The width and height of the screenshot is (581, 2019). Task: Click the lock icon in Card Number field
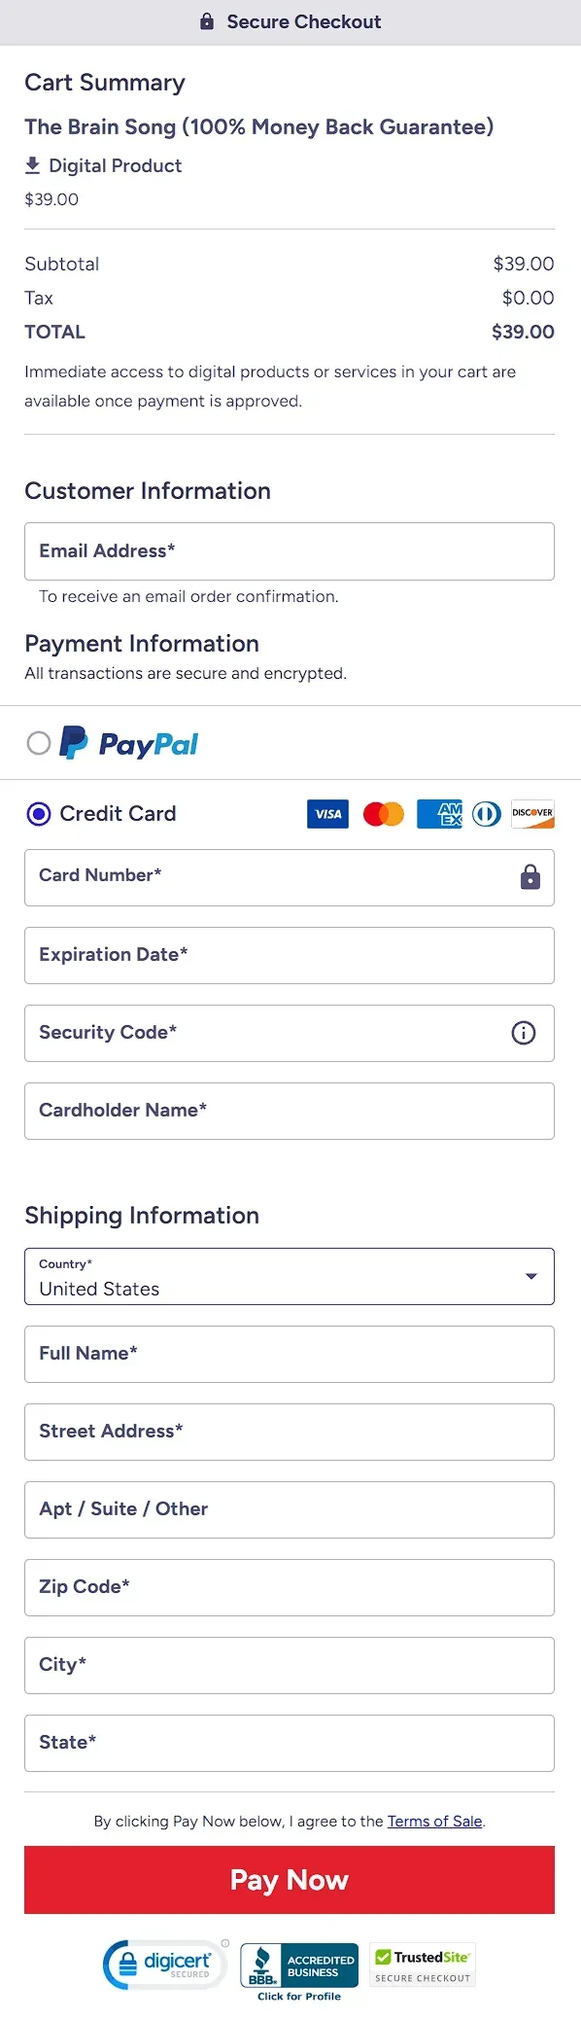530,877
